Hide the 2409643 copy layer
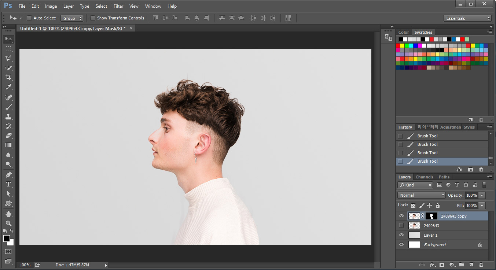 coord(401,216)
